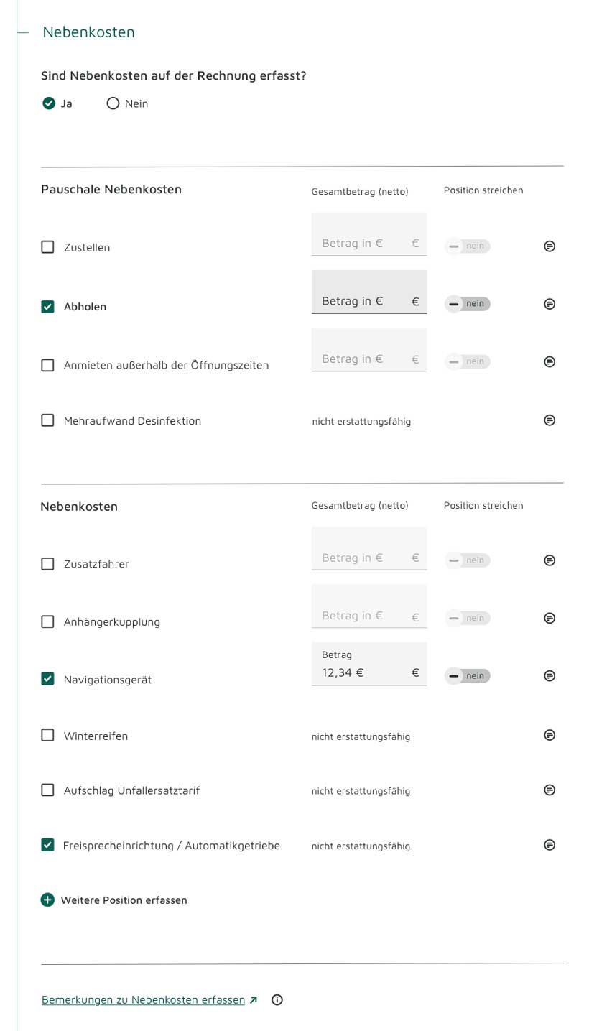Tick the Winterreifen checkbox
This screenshot has height=1031, width=589.
(x=47, y=736)
